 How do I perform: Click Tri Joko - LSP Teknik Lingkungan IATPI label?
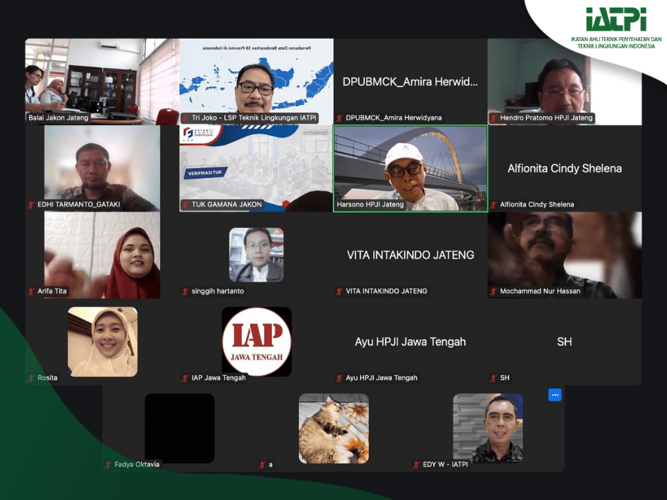[x=254, y=118]
